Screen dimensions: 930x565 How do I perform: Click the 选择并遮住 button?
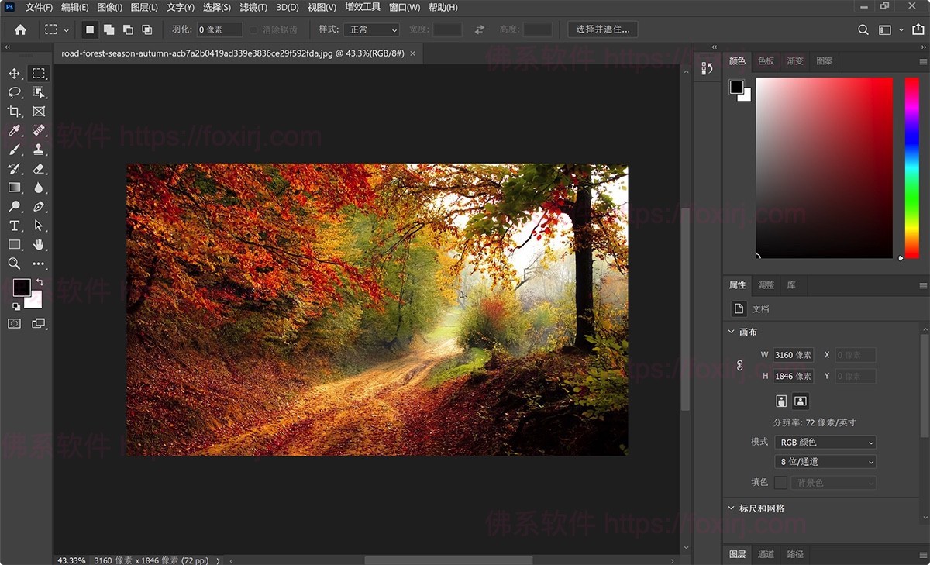[604, 29]
